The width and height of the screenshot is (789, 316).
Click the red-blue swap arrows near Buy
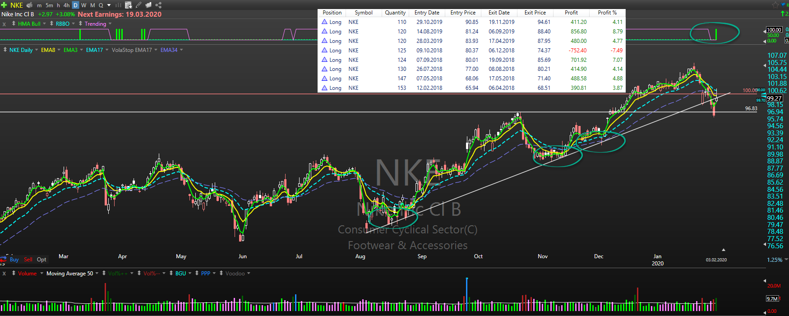click(x=4, y=260)
